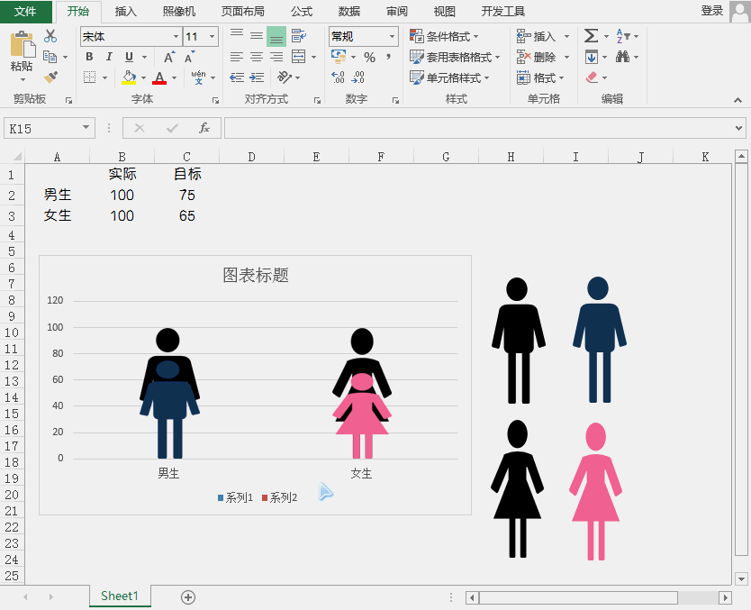
Task: Click the accounting number format icon
Action: (339, 57)
